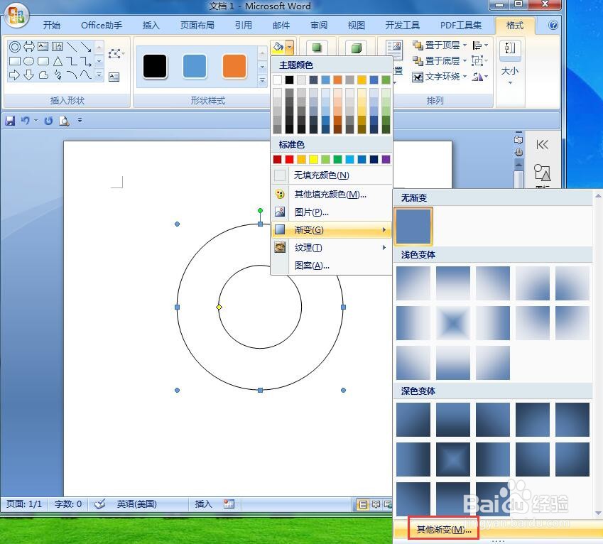Image resolution: width=603 pixels, height=544 pixels.
Task: Open 其他填充颜色(M)... dialog
Action: coord(332,195)
